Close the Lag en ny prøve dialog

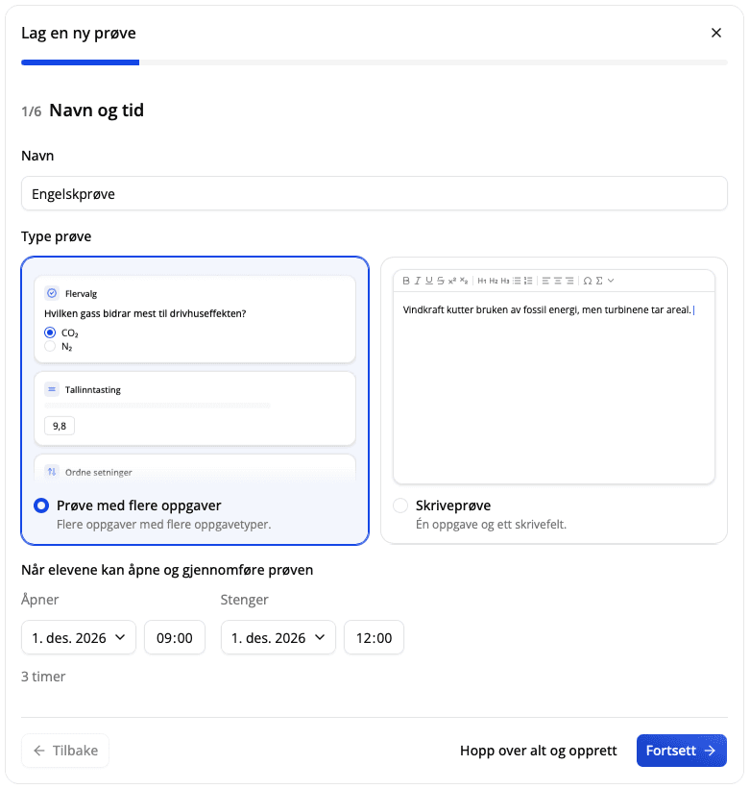[x=716, y=33]
